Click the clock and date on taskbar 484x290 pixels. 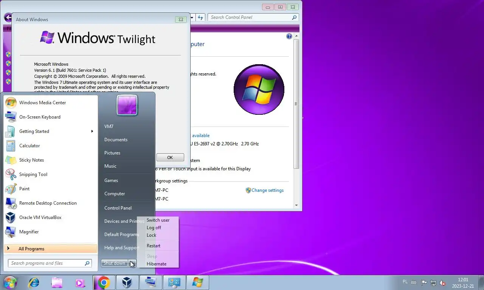tap(463, 283)
